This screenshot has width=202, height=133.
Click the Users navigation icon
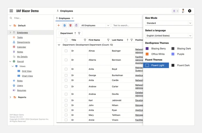tap(14, 85)
